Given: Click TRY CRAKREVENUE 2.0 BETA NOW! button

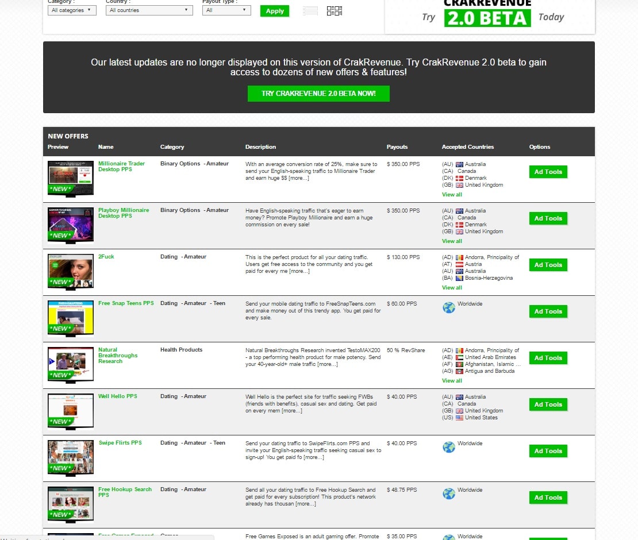Looking at the screenshot, I should tap(318, 94).
